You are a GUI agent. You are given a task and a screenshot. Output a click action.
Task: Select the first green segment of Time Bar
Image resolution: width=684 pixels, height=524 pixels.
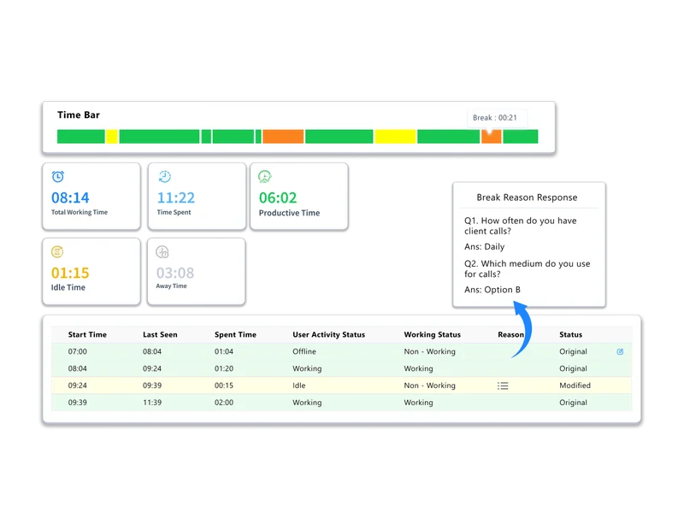coord(80,137)
